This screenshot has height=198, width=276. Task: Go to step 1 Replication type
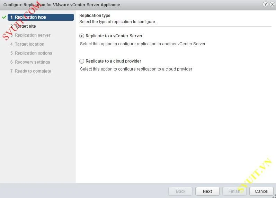click(41, 17)
